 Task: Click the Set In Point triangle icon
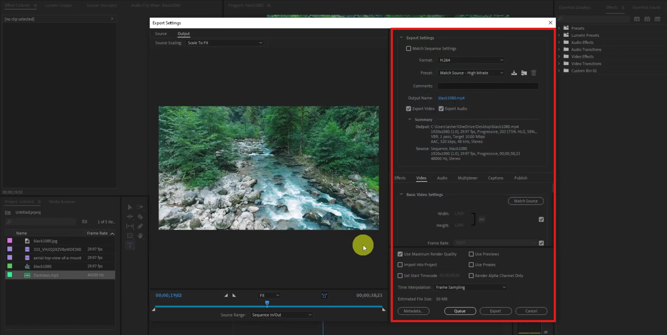click(x=226, y=295)
